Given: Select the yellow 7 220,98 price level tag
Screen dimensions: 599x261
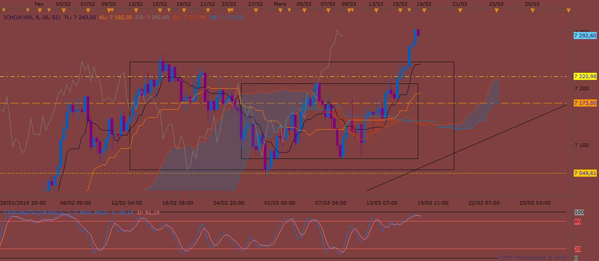Looking at the screenshot, I should [x=585, y=76].
